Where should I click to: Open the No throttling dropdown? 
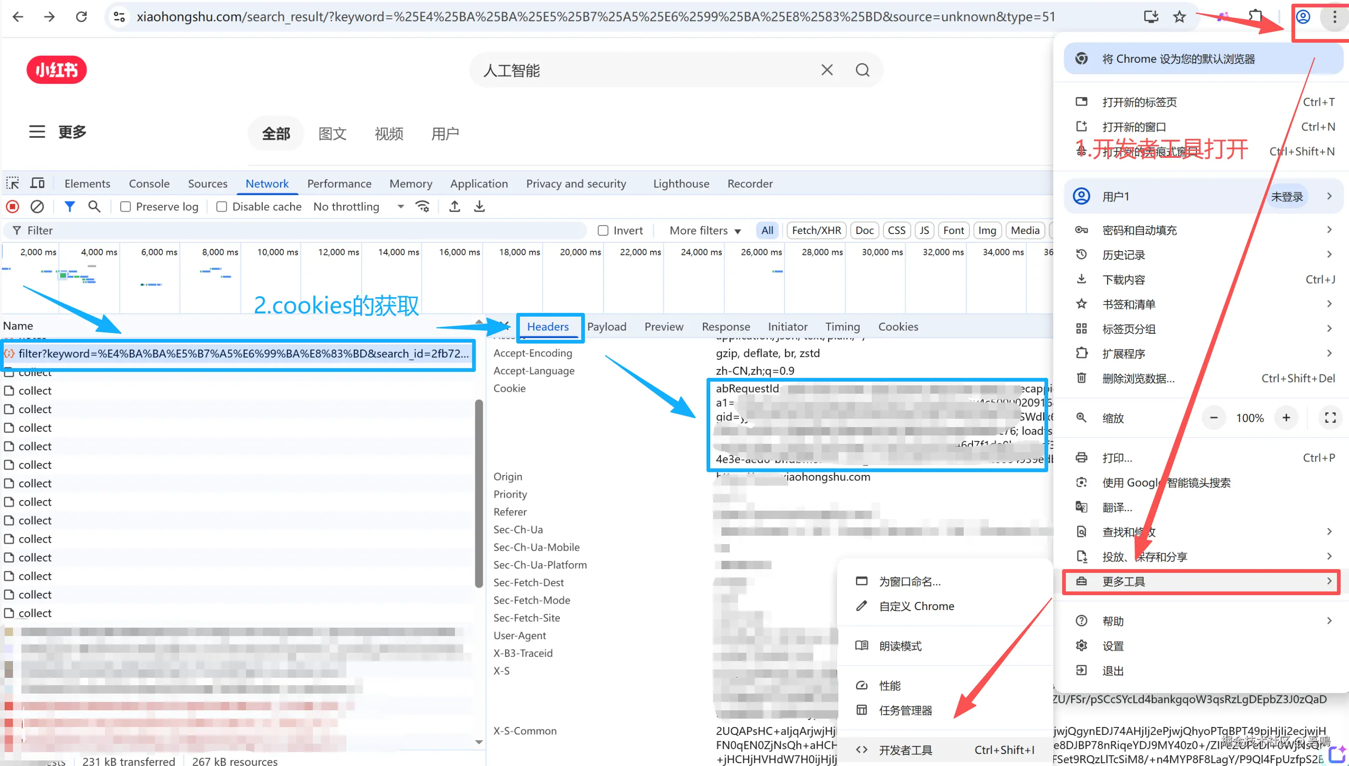coord(358,207)
